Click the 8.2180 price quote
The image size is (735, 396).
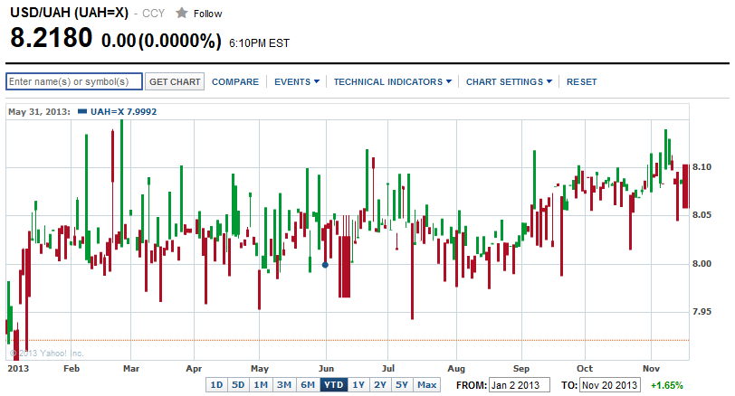[x=51, y=37]
